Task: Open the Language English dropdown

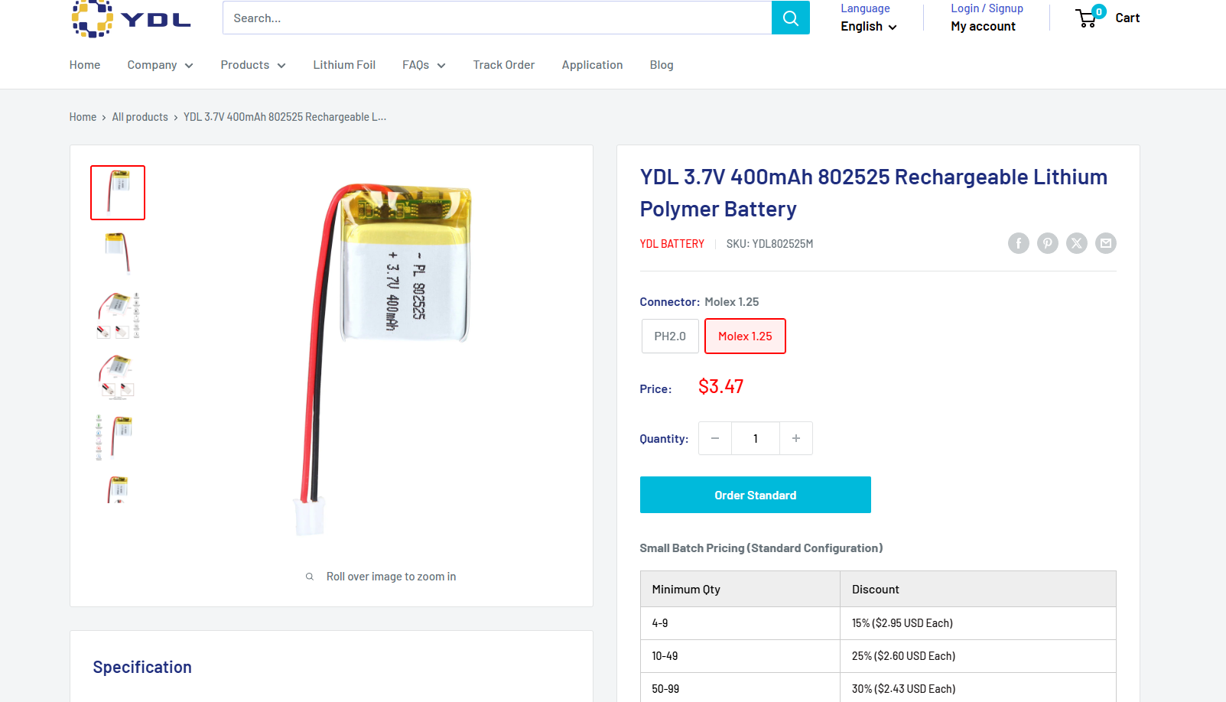Action: pos(869,26)
